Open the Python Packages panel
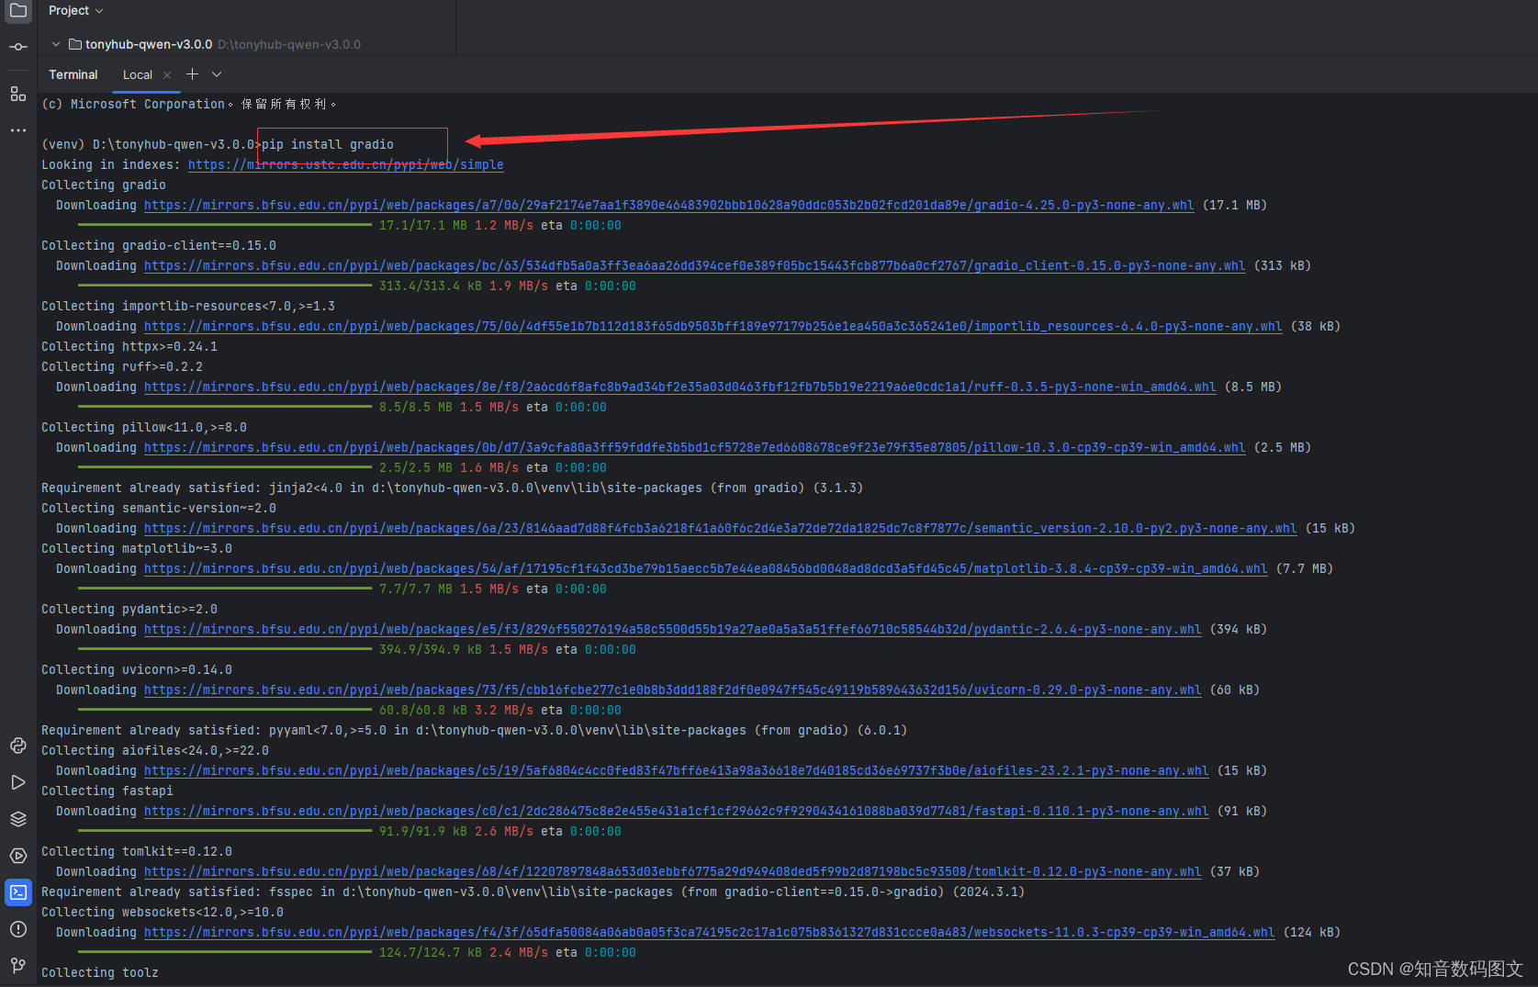The height and width of the screenshot is (987, 1538). [x=17, y=818]
